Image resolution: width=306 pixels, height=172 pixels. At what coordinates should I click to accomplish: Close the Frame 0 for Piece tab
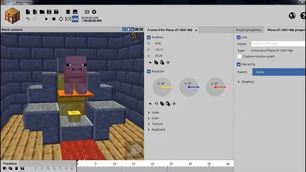196,30
